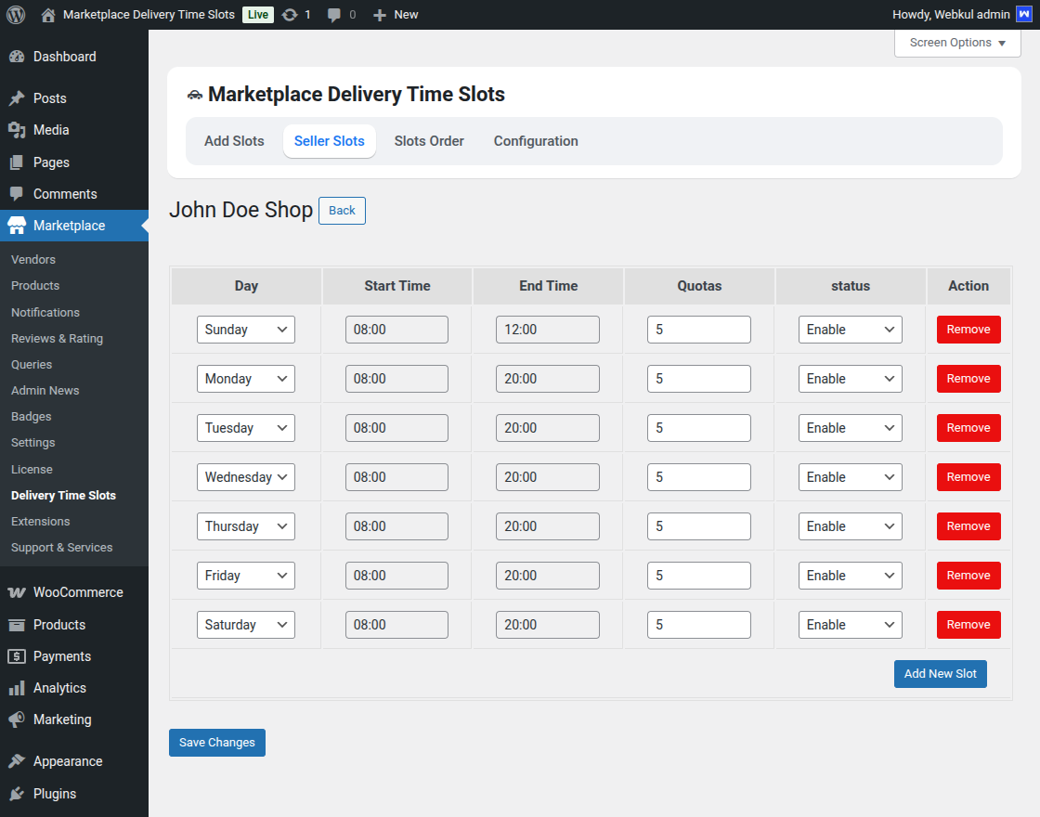Click the Tuesday quotas field

point(699,428)
